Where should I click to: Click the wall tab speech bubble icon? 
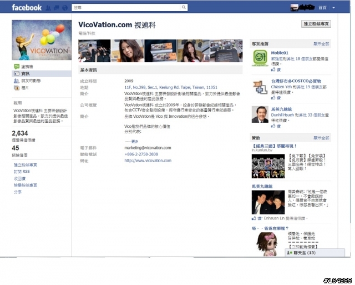17,67
